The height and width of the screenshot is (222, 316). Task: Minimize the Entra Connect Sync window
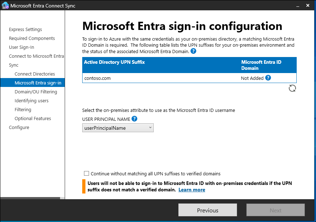pos(297,6)
